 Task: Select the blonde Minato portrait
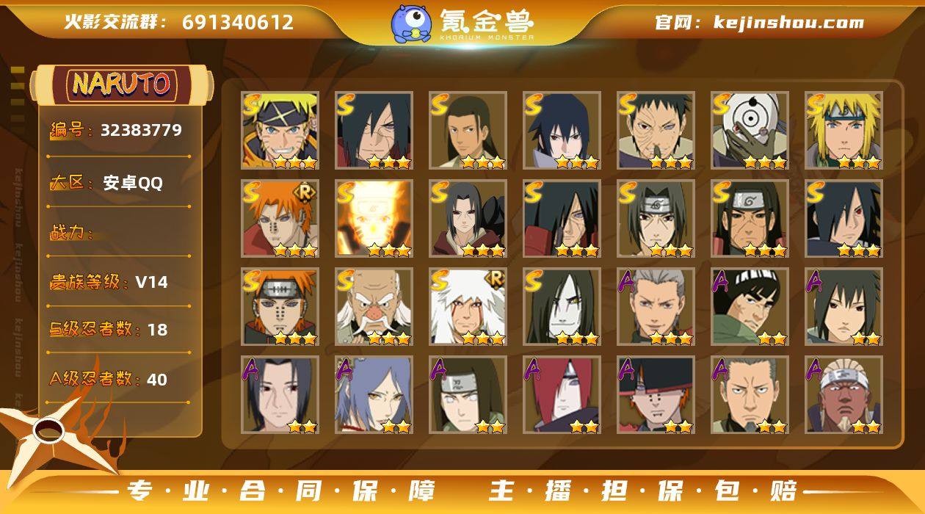[x=844, y=131]
